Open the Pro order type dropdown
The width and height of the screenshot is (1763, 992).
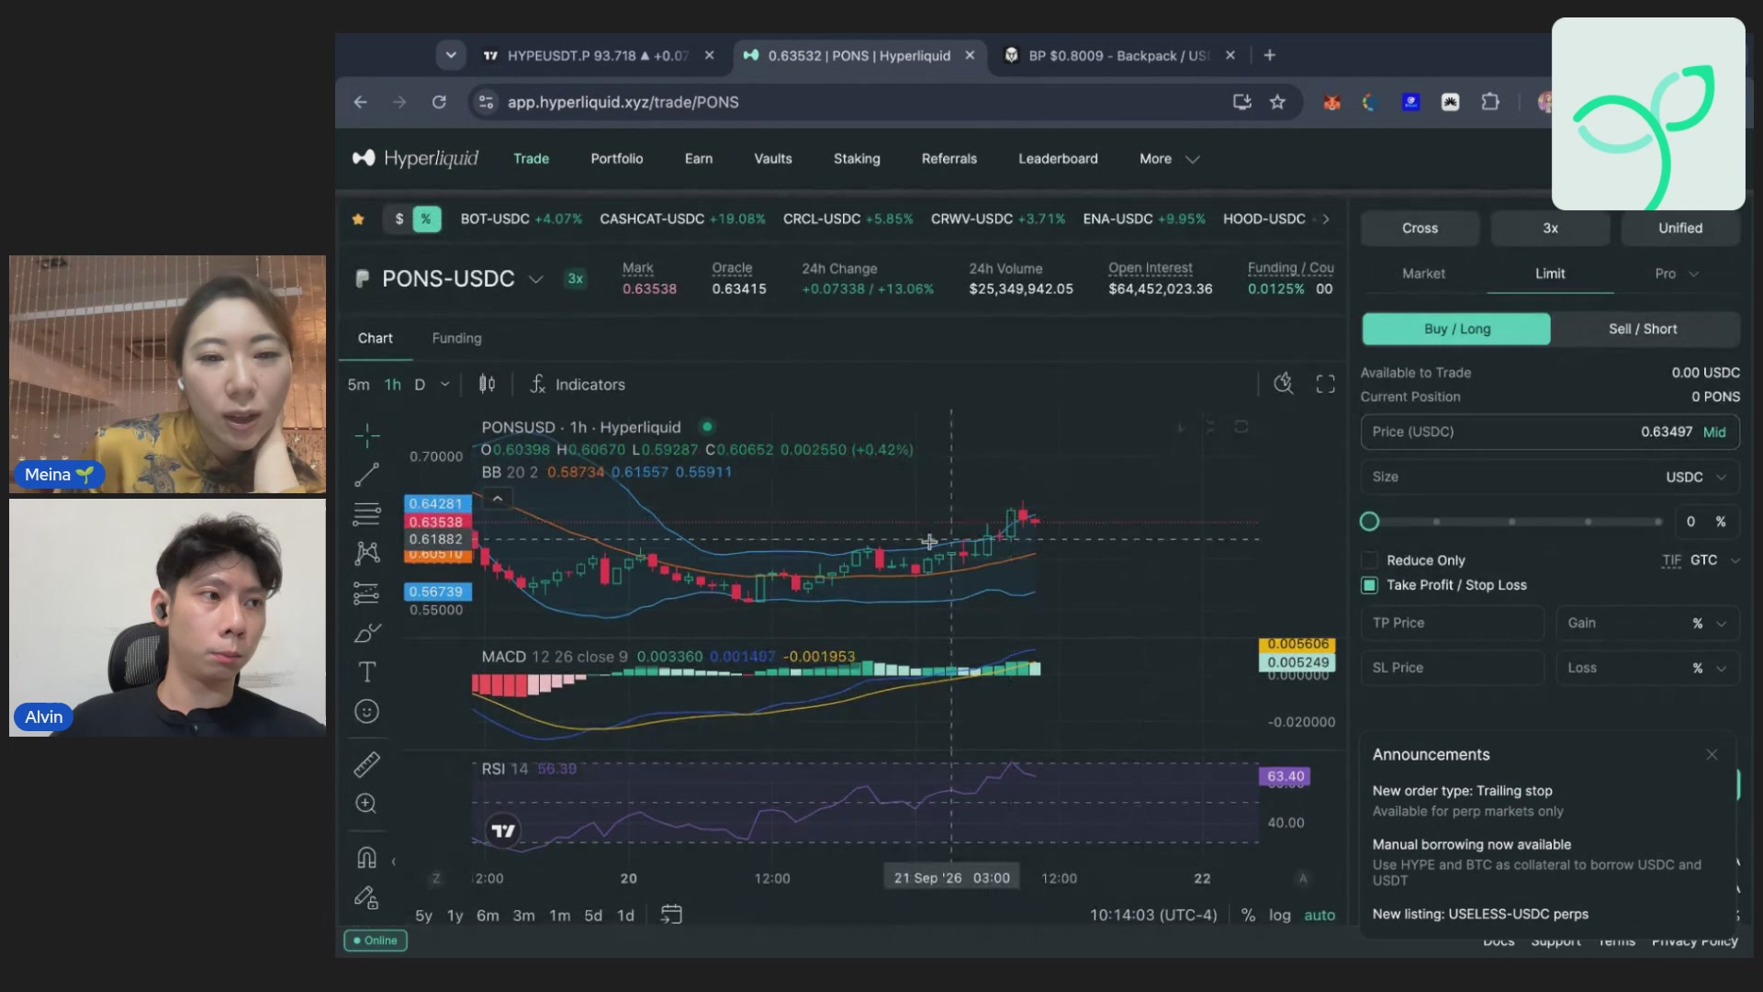click(1676, 274)
